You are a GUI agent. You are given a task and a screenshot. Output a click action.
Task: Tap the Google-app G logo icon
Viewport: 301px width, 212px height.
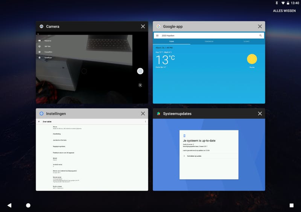[x=158, y=26]
